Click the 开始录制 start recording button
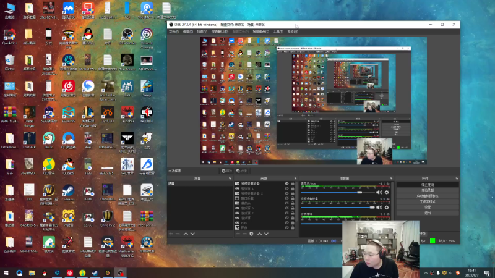This screenshot has width=495, height=278. [428, 190]
